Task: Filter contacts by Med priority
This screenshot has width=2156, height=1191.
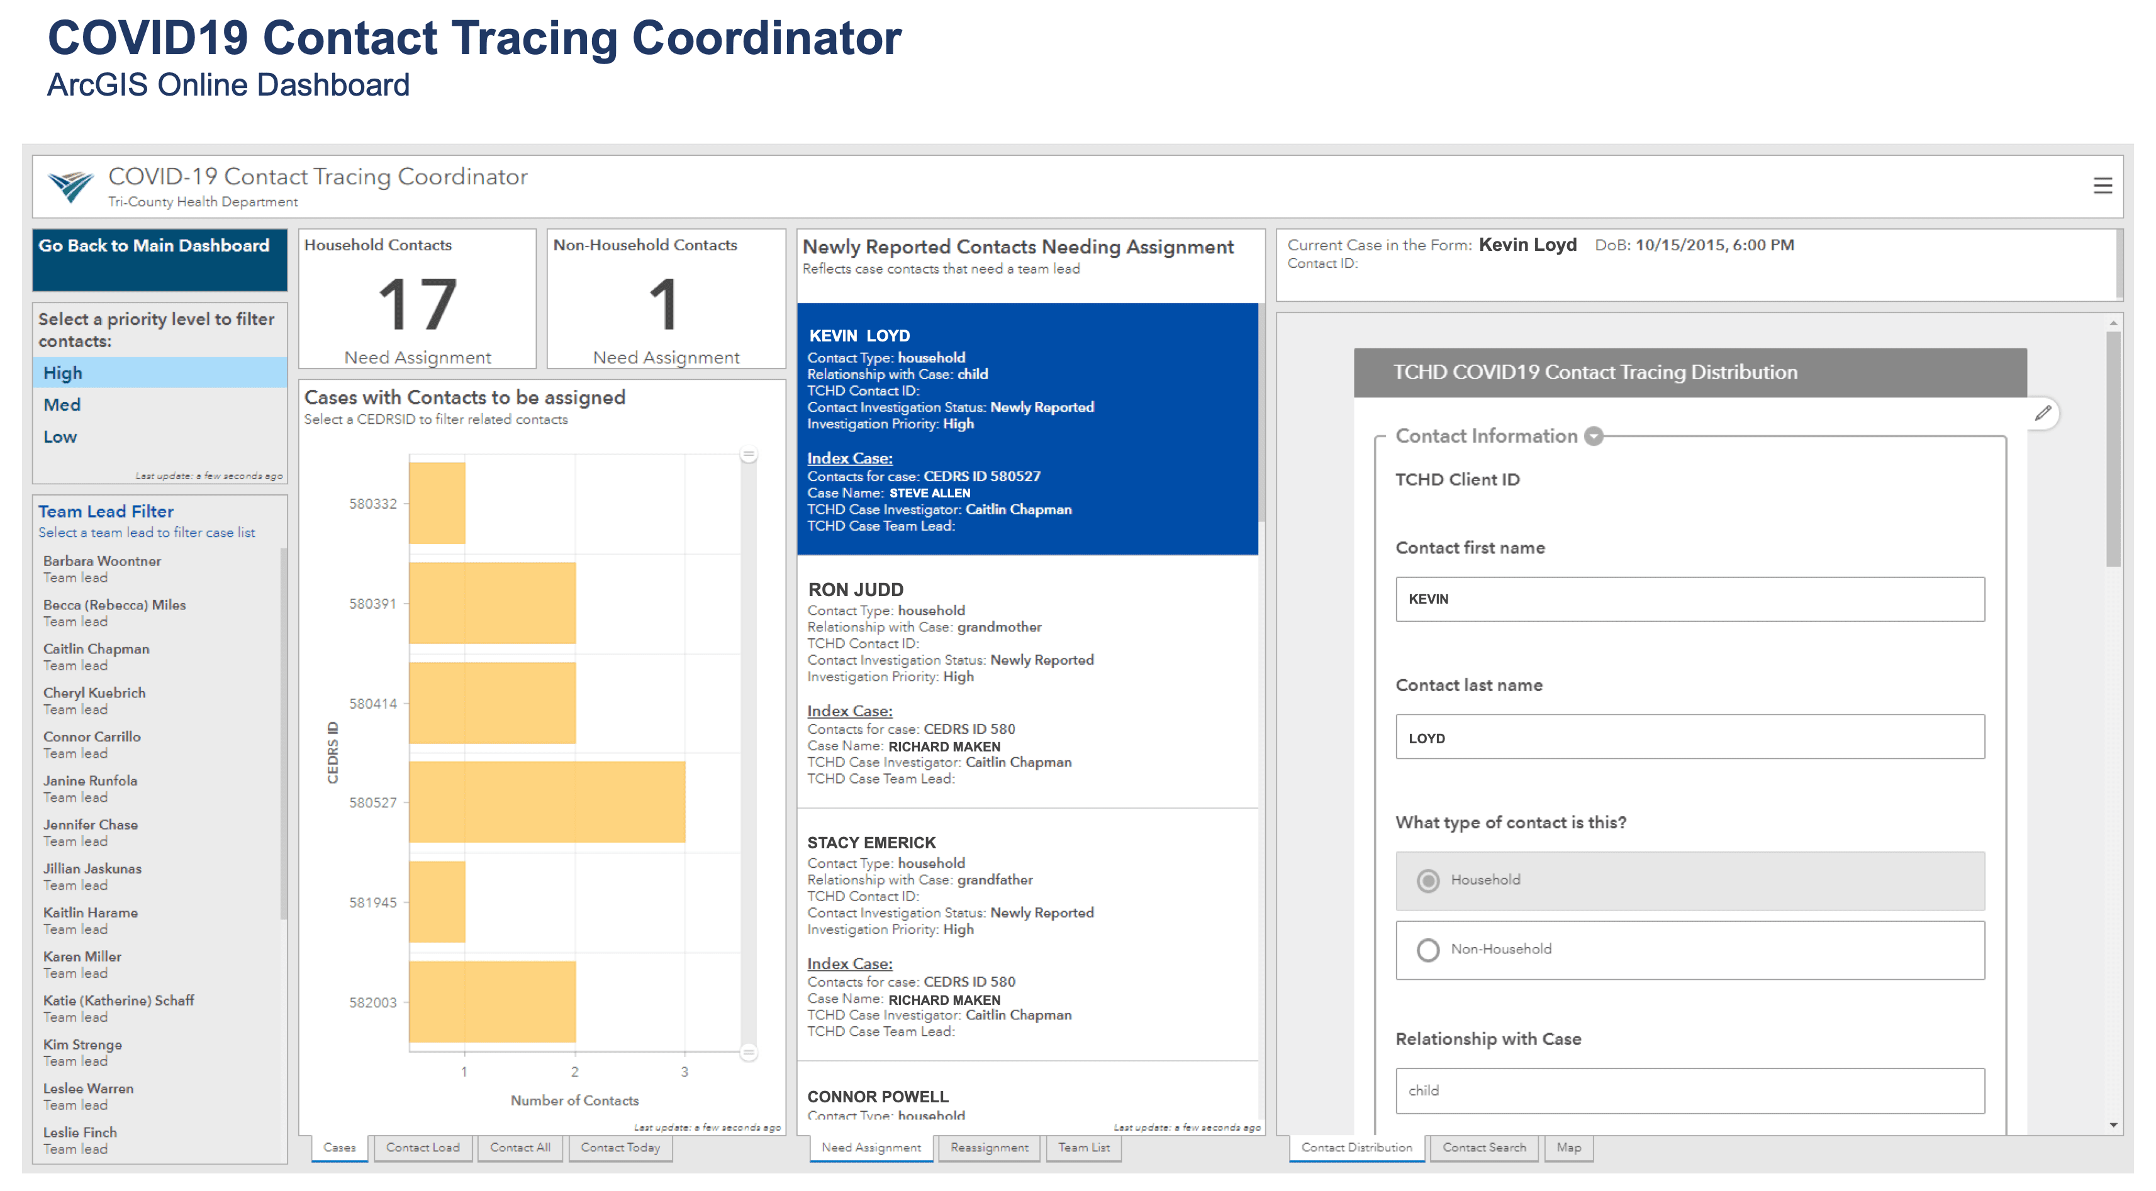Action: tap(63, 405)
